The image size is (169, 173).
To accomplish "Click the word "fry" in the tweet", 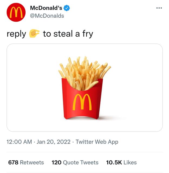I will coord(87,34).
